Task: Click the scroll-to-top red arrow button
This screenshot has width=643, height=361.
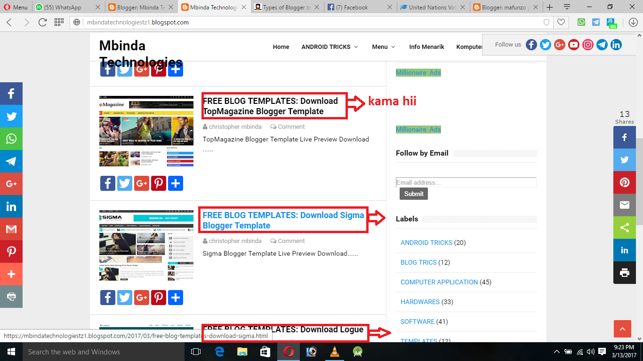Action: [622, 329]
